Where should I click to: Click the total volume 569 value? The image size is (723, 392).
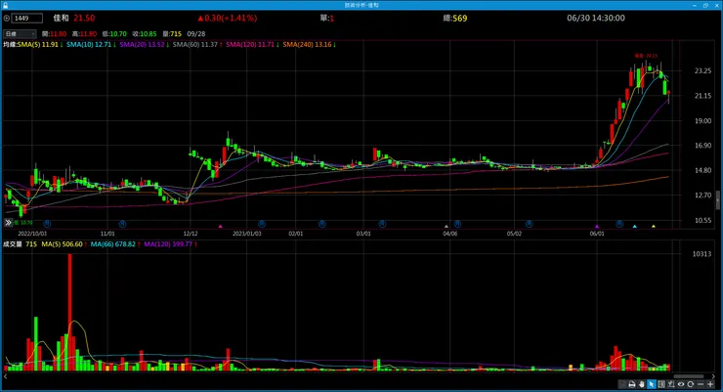[x=460, y=19]
